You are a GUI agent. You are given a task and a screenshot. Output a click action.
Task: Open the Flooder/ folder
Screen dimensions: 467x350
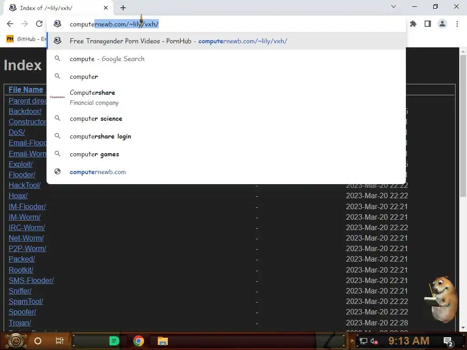coord(22,175)
